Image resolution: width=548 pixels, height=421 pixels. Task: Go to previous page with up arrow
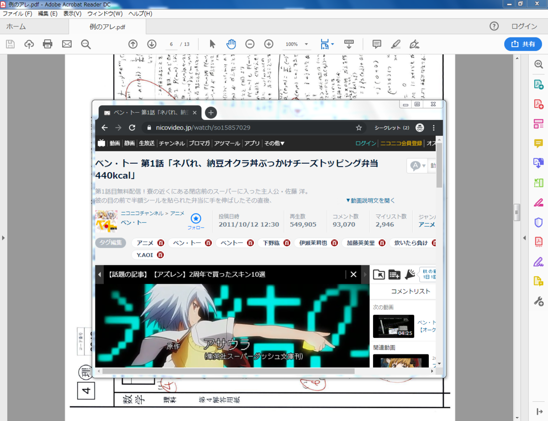[x=133, y=44]
